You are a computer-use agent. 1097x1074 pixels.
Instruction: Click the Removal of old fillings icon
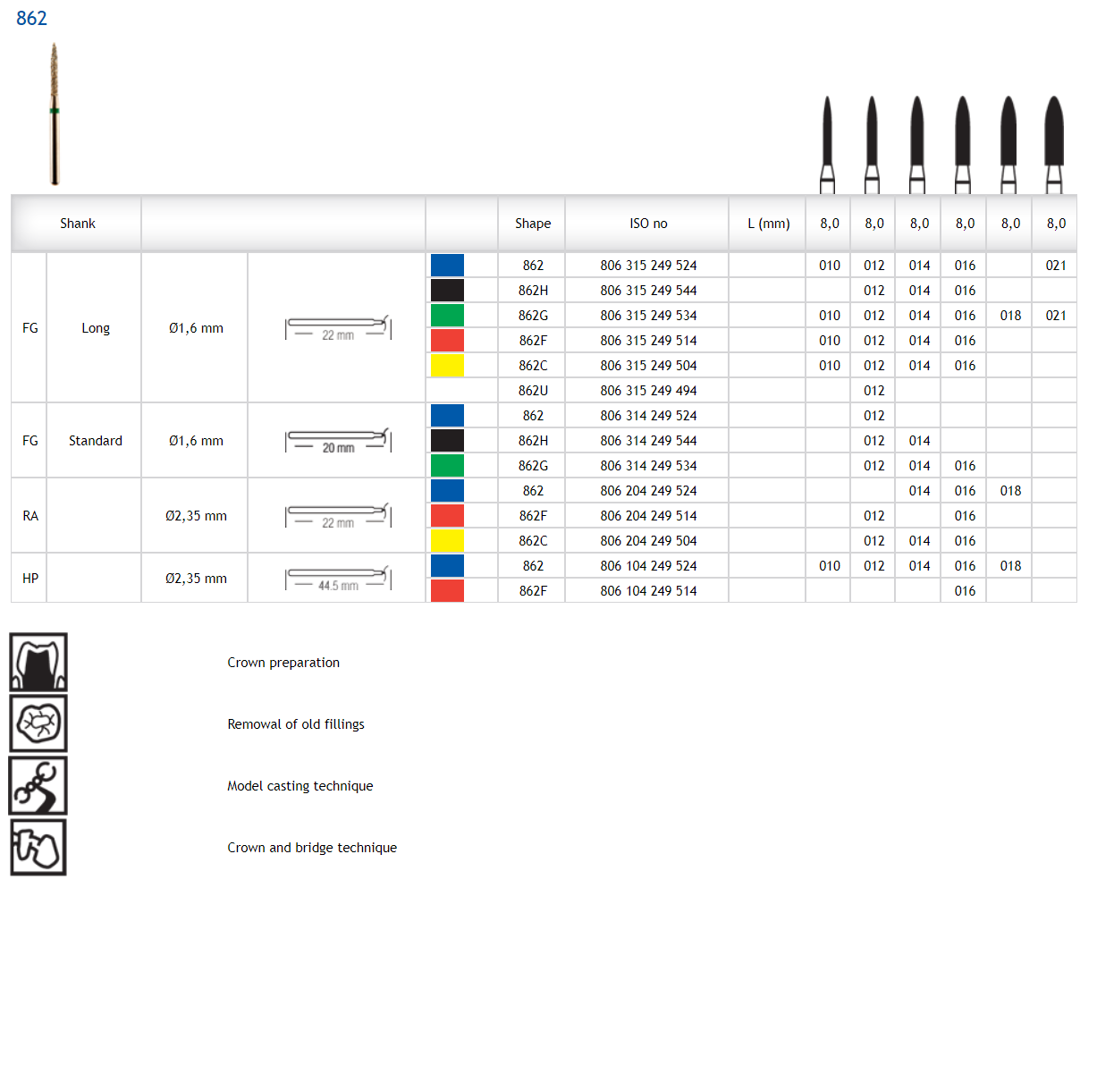38,723
